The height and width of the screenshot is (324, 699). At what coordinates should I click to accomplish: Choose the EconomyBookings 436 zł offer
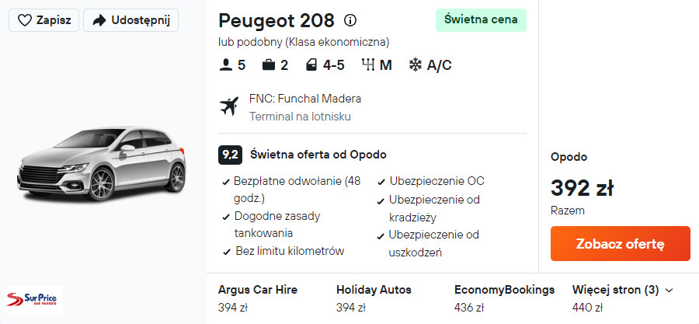pos(504,298)
